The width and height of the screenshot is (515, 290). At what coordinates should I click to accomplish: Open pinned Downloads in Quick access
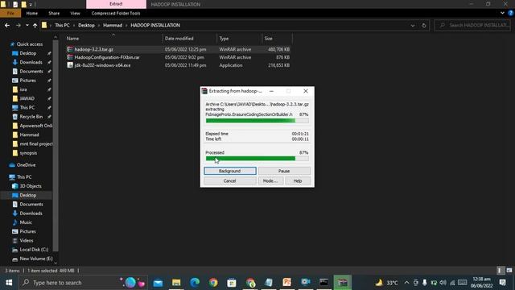coord(31,62)
